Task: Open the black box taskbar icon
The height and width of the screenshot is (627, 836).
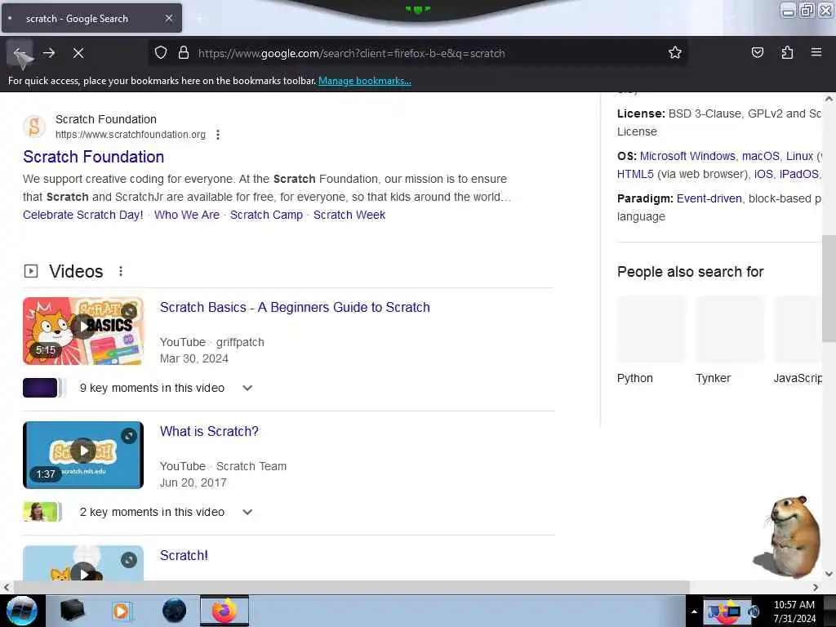Action: click(72, 611)
